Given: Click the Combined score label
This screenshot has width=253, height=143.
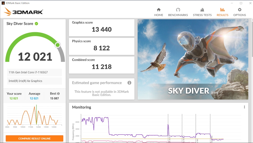Looking at the screenshot, I should [83, 60].
